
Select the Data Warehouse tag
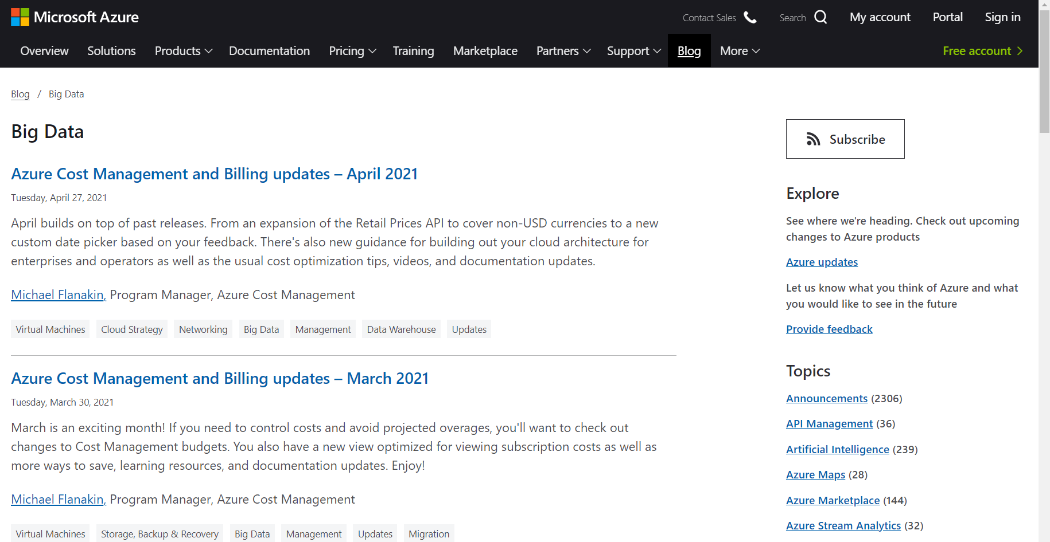click(x=401, y=329)
